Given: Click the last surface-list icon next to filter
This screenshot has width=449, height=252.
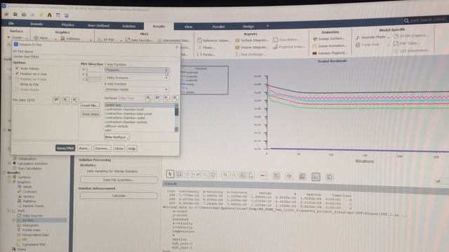Looking at the screenshot, I should pos(175,99).
